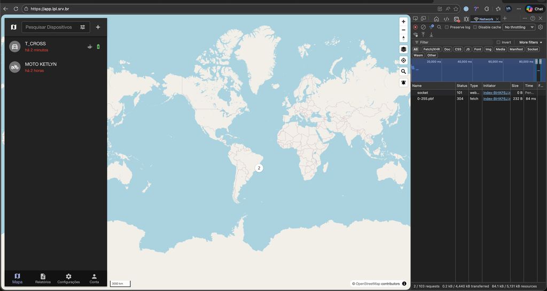547x291 pixels.
Task: Open initiator link for socket request
Action: (496, 93)
